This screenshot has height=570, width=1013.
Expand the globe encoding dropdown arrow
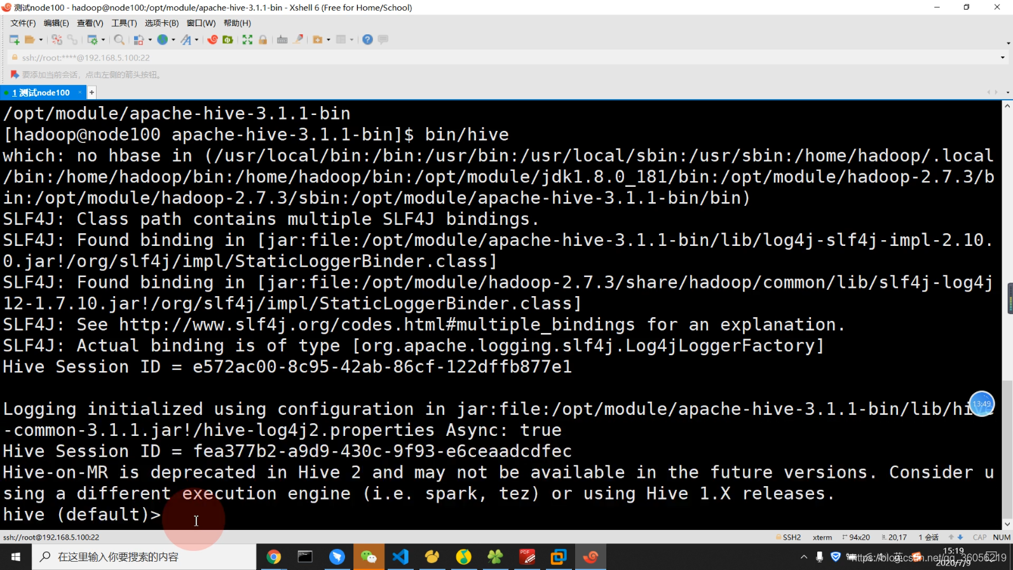point(173,39)
